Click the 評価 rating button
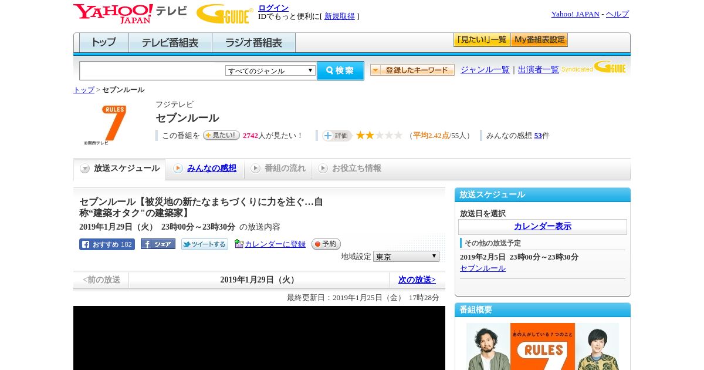This screenshot has width=704, height=370. click(x=337, y=136)
